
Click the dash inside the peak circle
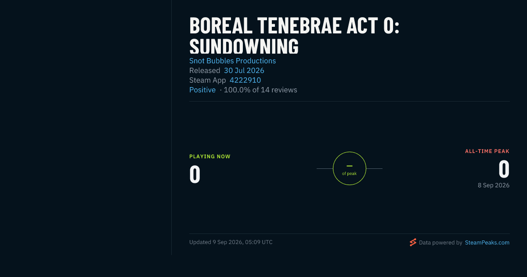pyautogui.click(x=350, y=166)
